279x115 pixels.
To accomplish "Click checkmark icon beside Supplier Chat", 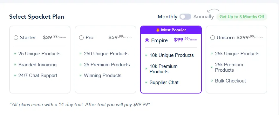I will tap(146, 82).
